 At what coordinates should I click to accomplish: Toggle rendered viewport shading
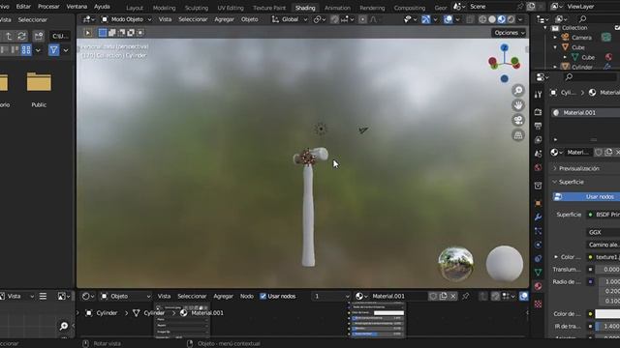511,19
